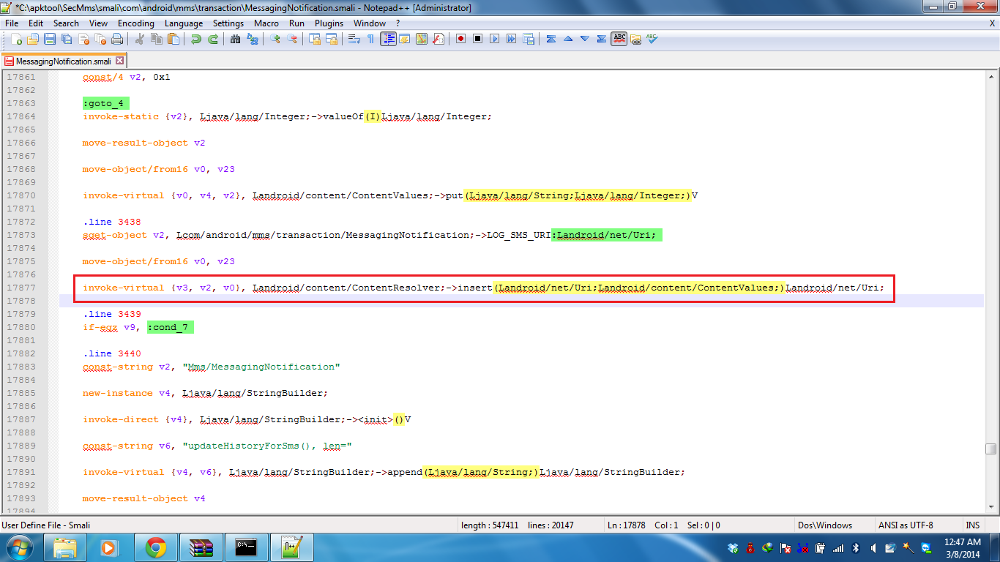Open the Window menu
The width and height of the screenshot is (1000, 562).
(370, 23)
